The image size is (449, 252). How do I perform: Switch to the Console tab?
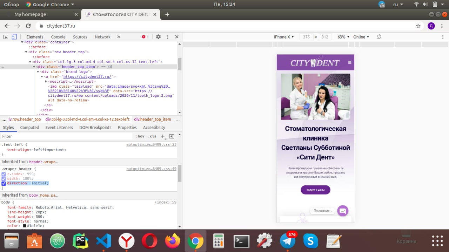coord(58,37)
